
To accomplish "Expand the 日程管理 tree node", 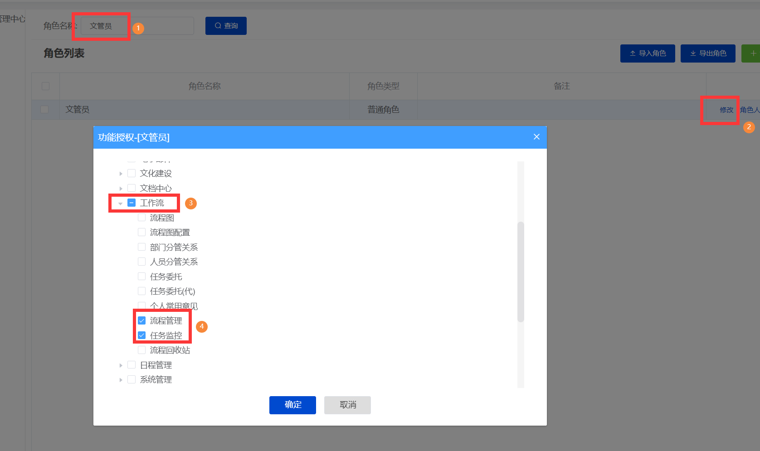I will point(121,365).
